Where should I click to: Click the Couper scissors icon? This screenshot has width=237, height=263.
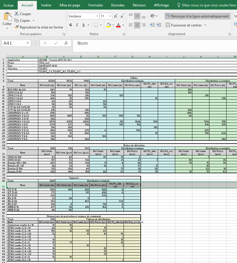point(17,14)
